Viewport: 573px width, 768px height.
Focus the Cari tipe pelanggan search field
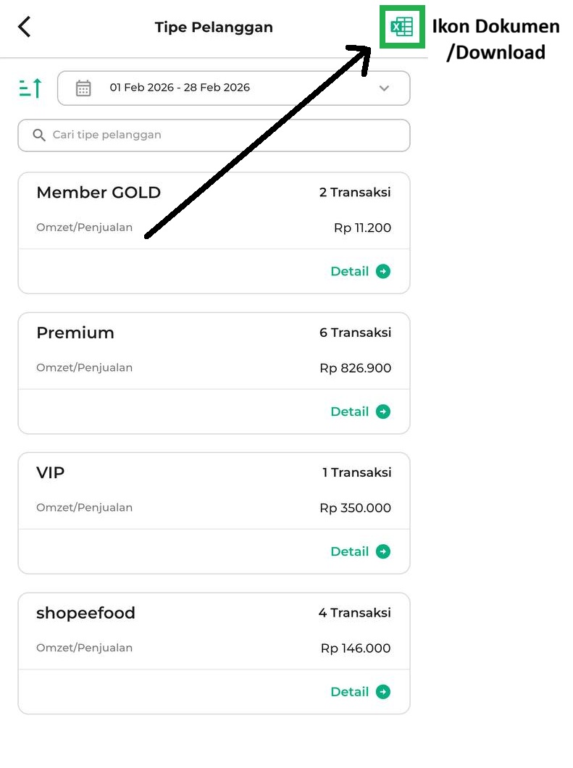pos(217,135)
